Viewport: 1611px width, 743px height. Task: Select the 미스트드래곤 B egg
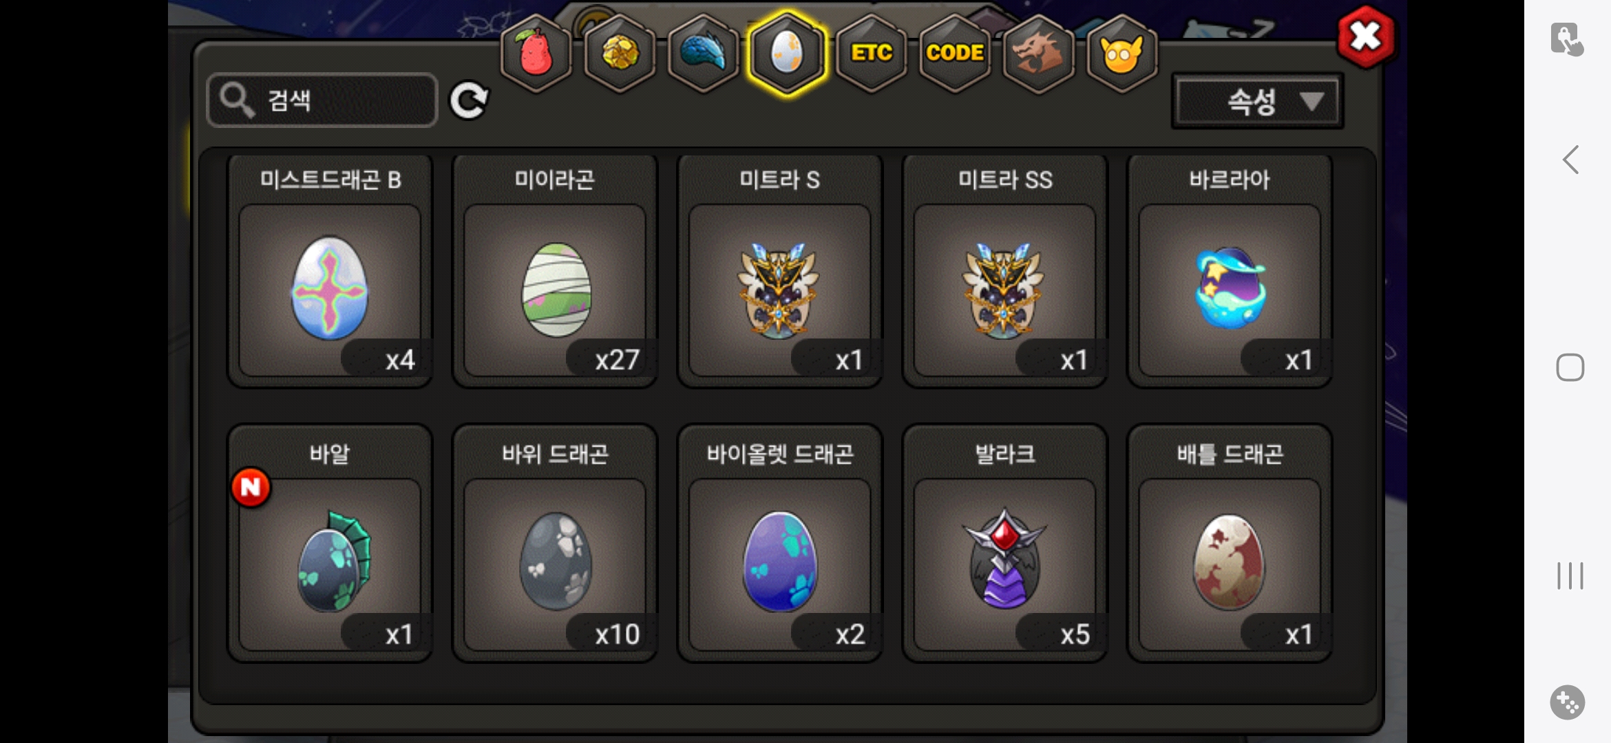[x=330, y=270]
